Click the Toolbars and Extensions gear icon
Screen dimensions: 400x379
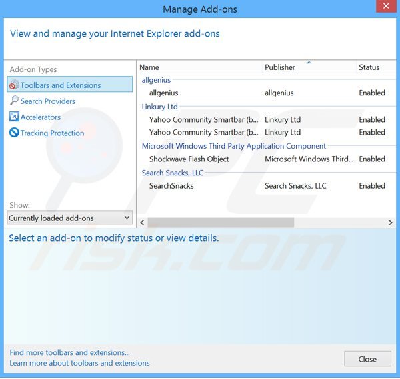14,85
